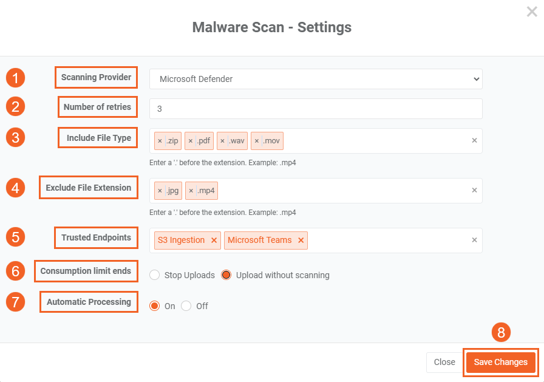Viewport: 544px width, 382px height.
Task: Open the Scanning Provider dropdown
Action: pos(316,79)
